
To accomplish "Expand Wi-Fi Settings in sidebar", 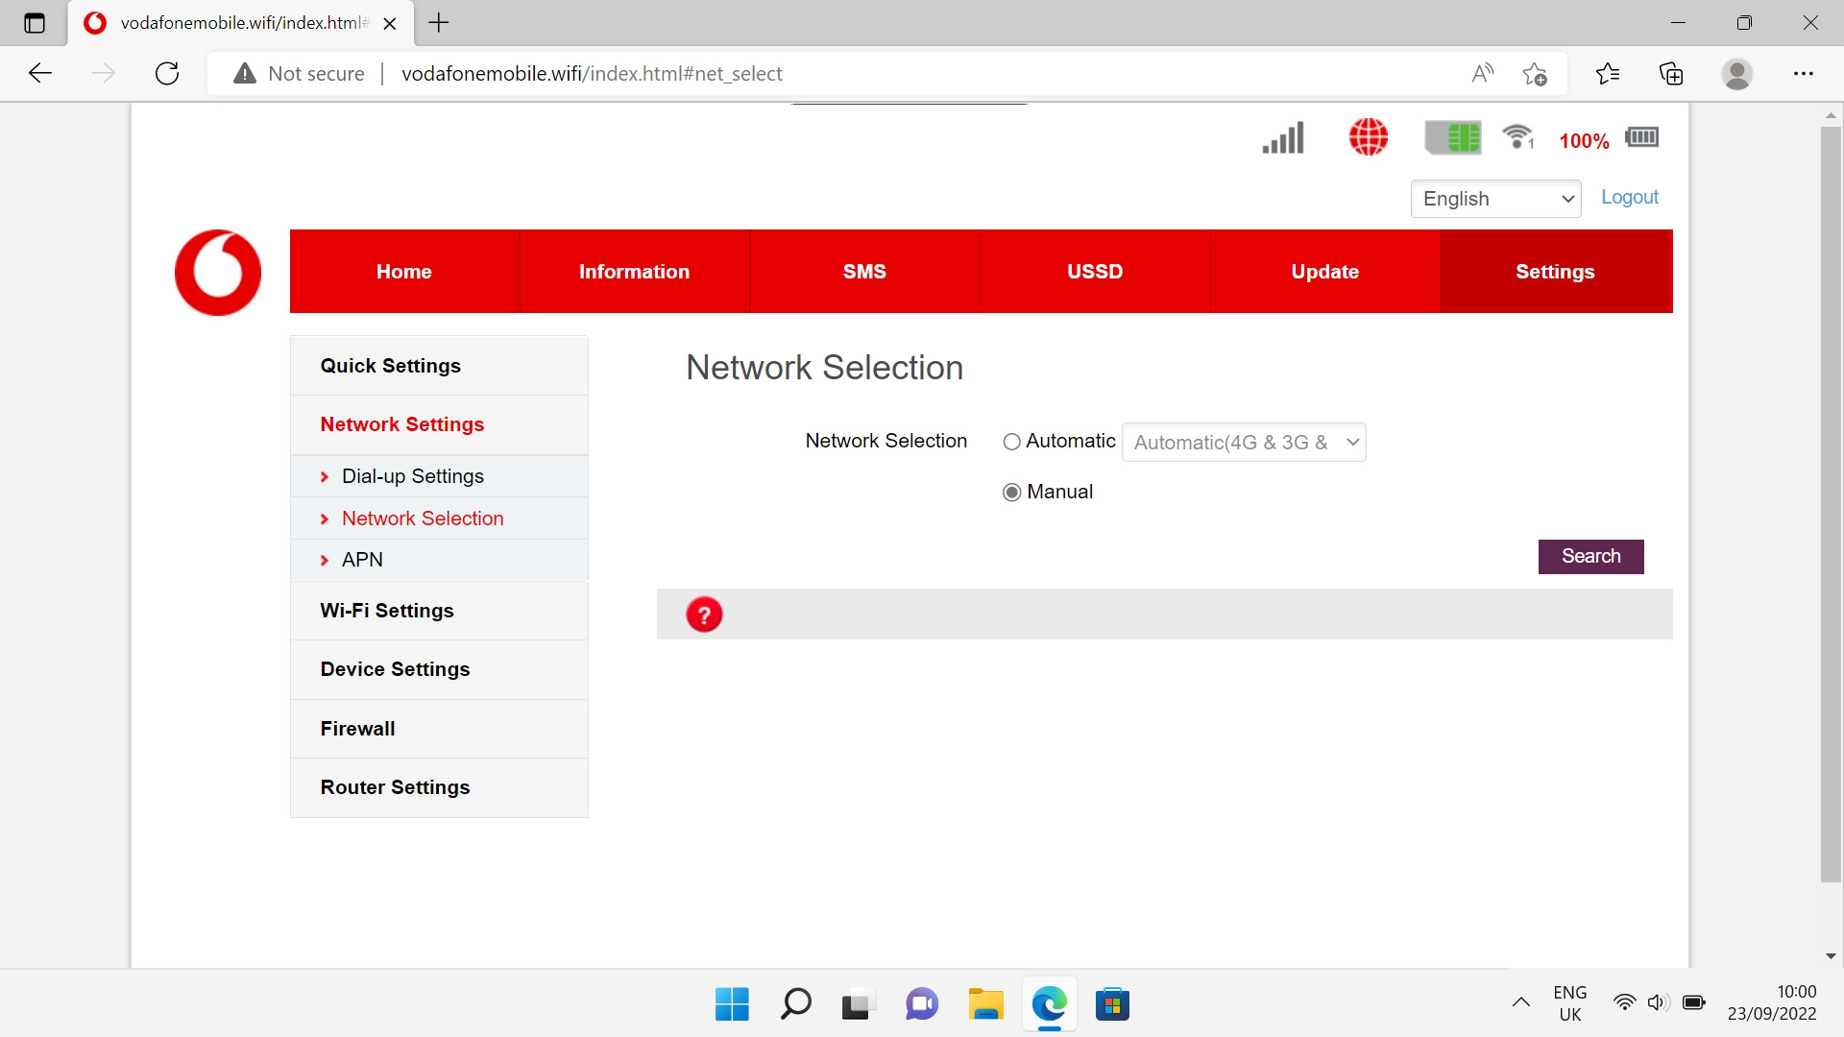I will coord(387,611).
